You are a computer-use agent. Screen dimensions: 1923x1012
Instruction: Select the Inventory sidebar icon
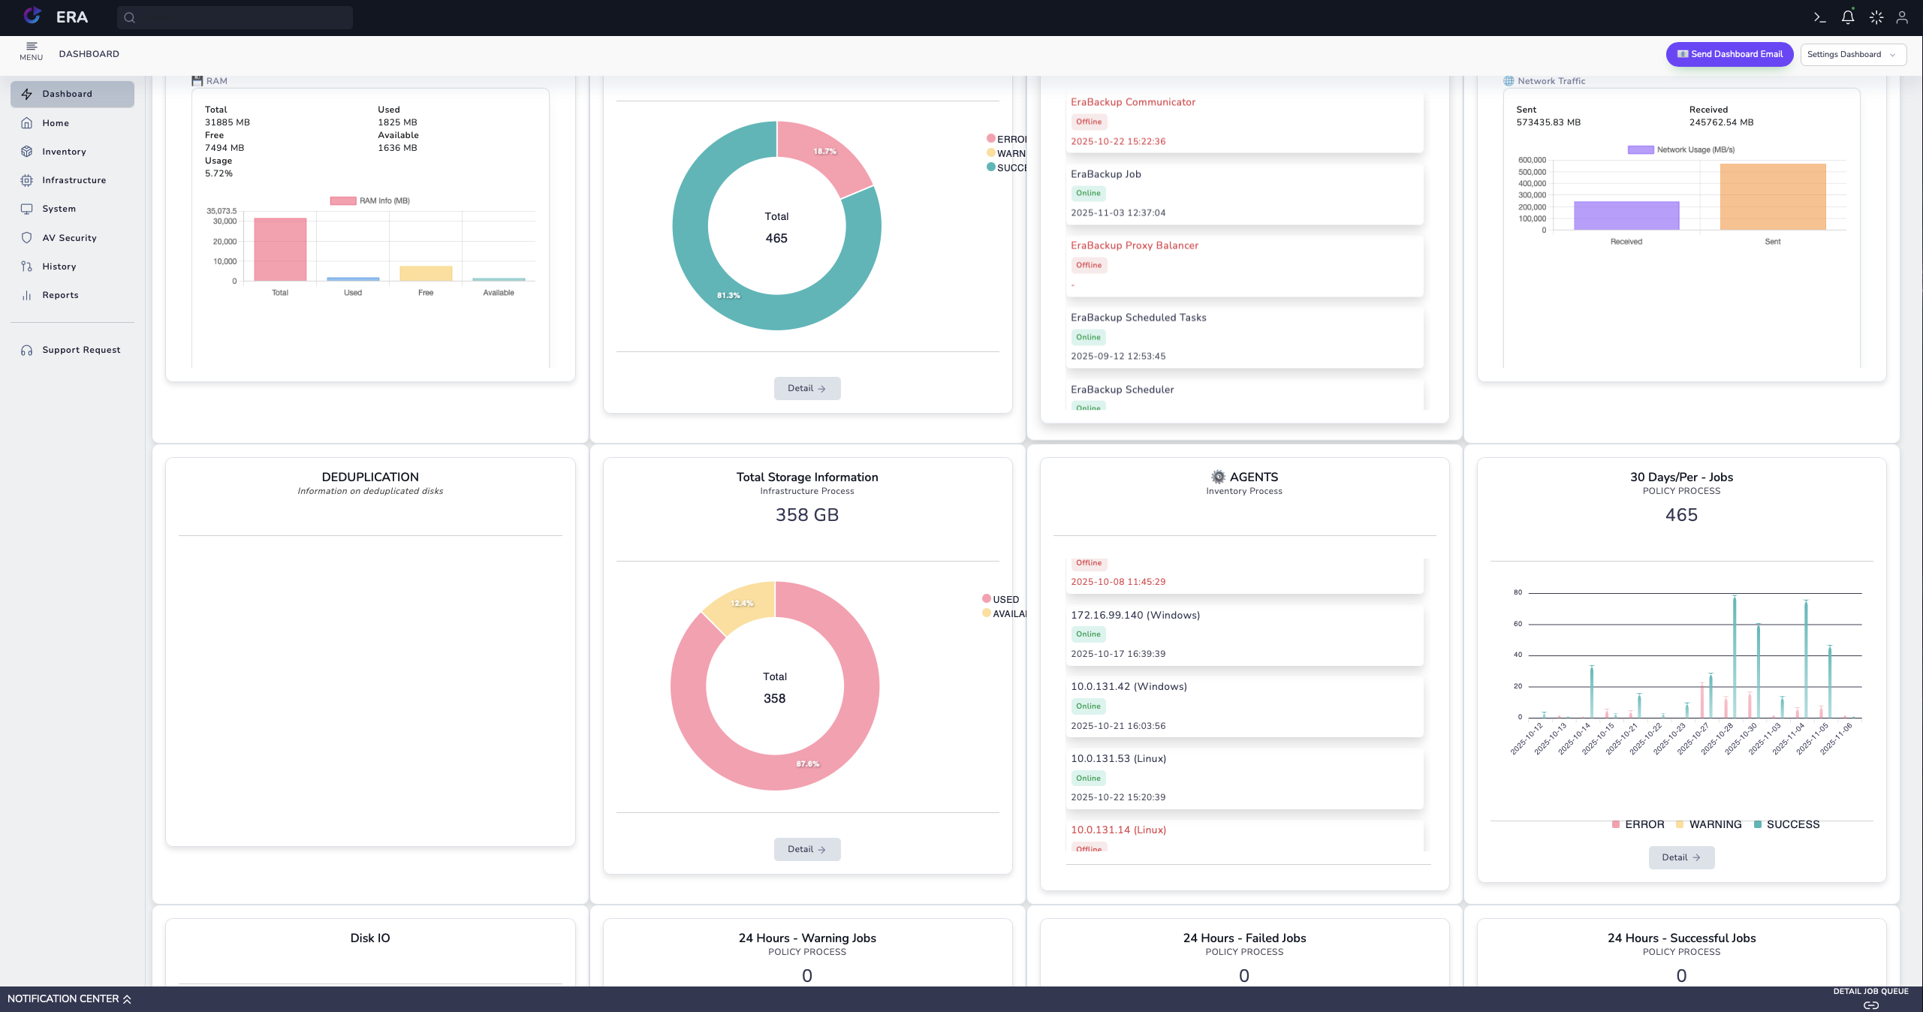point(27,151)
